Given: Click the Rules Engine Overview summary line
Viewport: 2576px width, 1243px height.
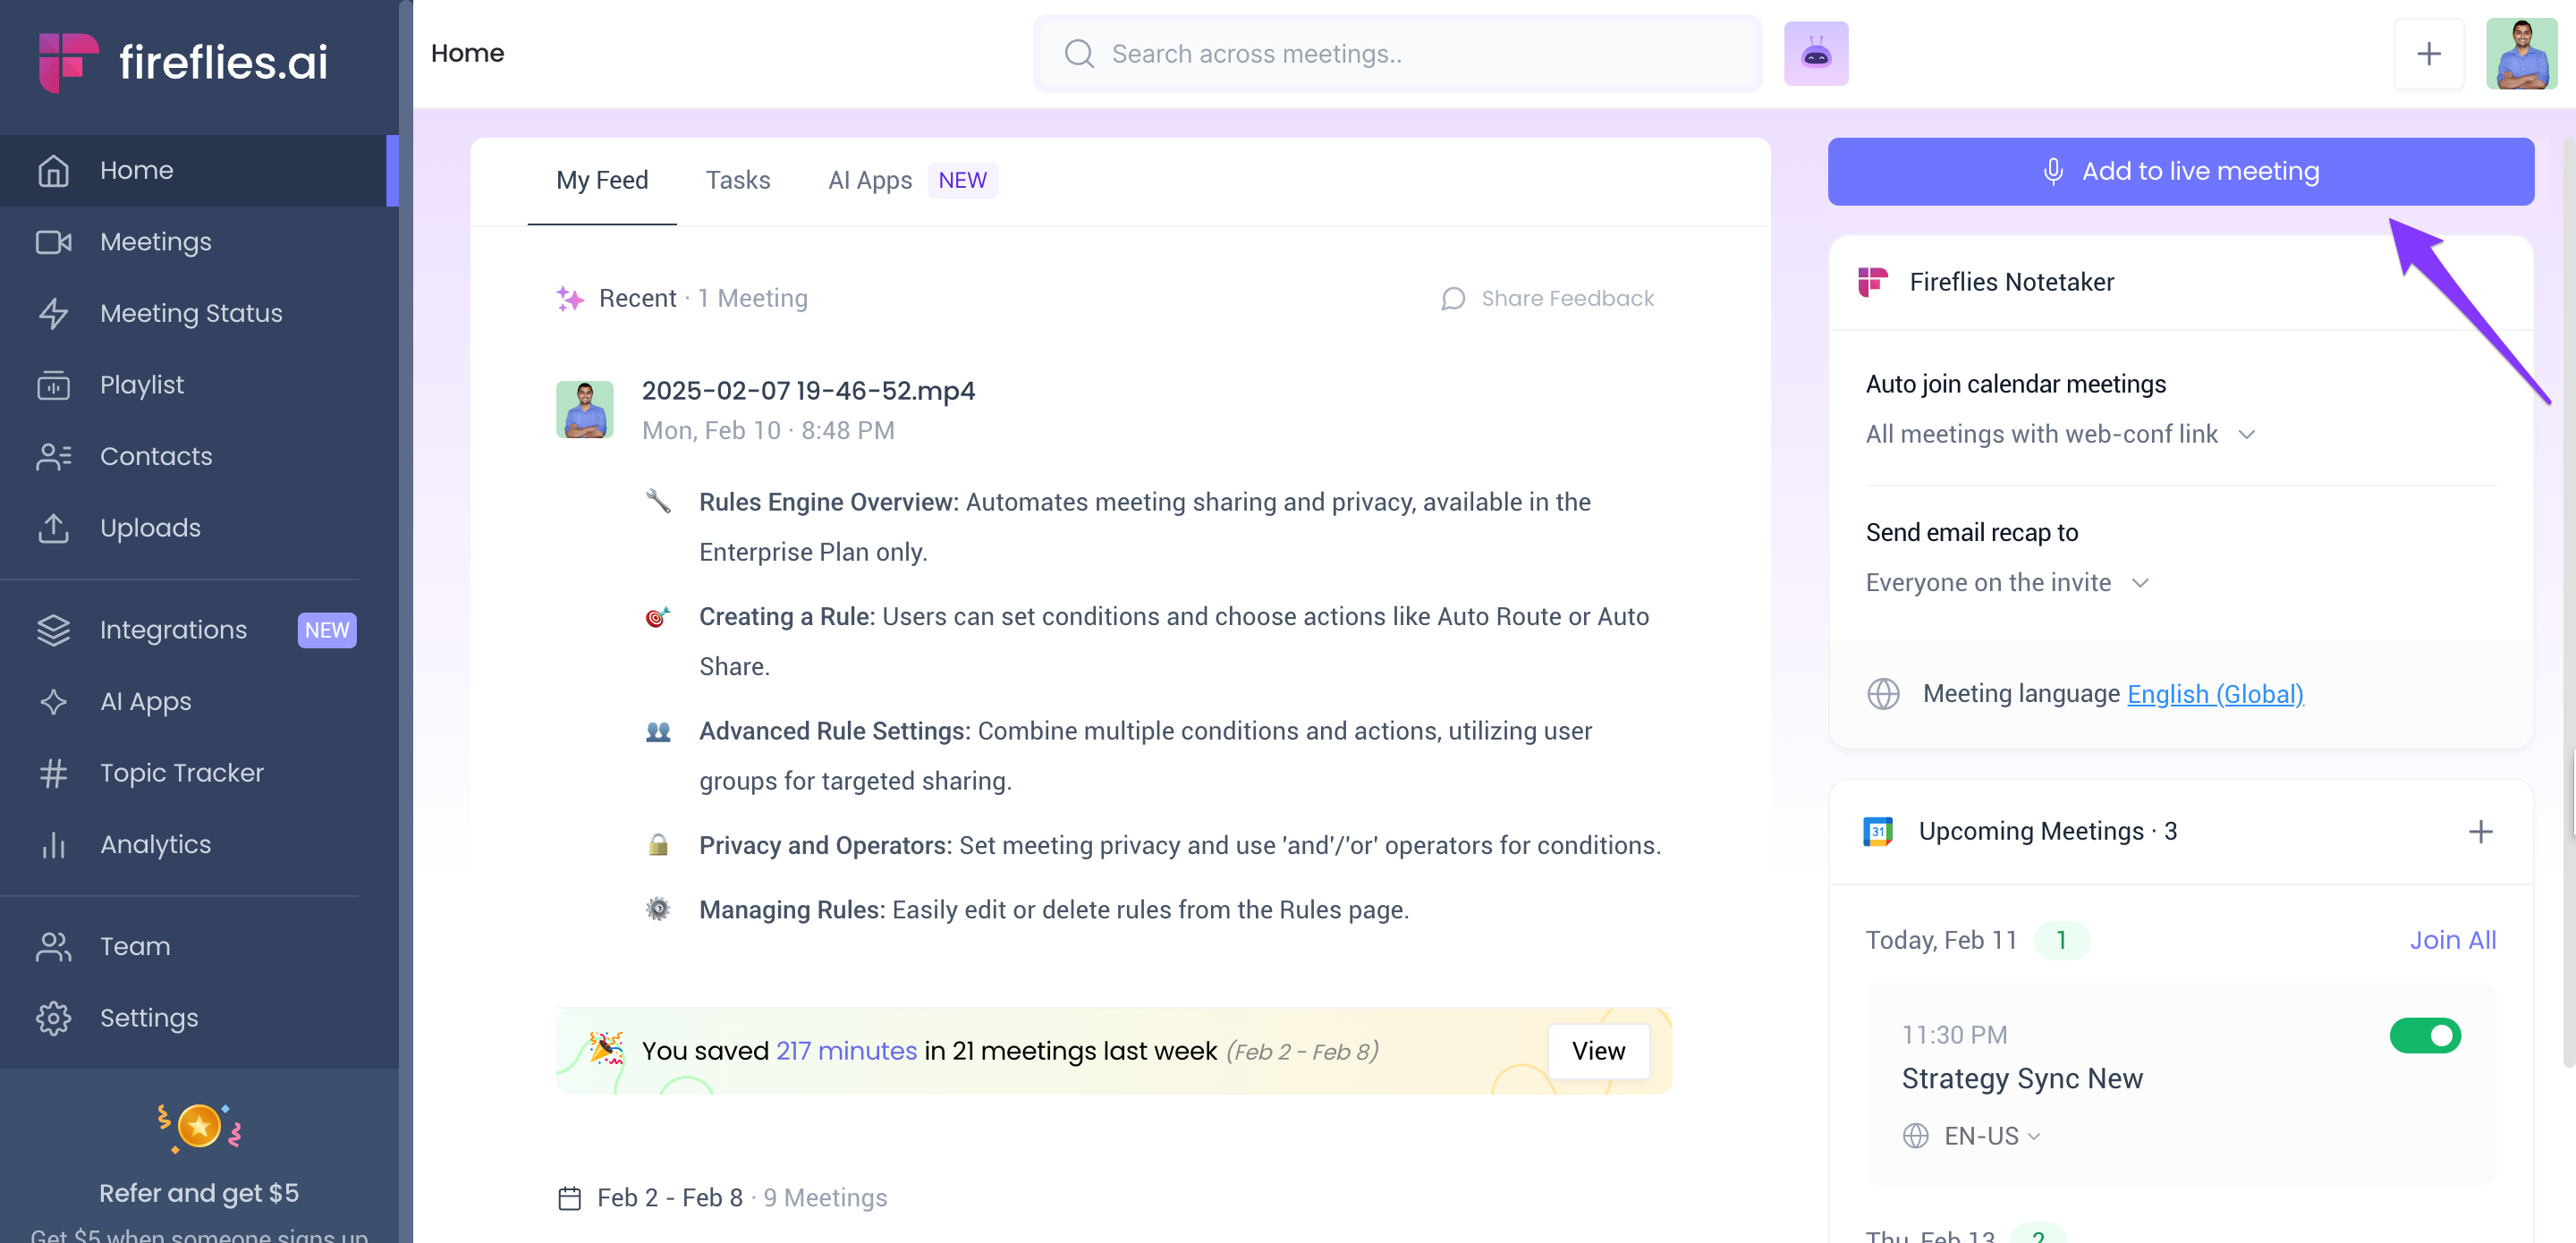Looking at the screenshot, I should pyautogui.click(x=1144, y=527).
